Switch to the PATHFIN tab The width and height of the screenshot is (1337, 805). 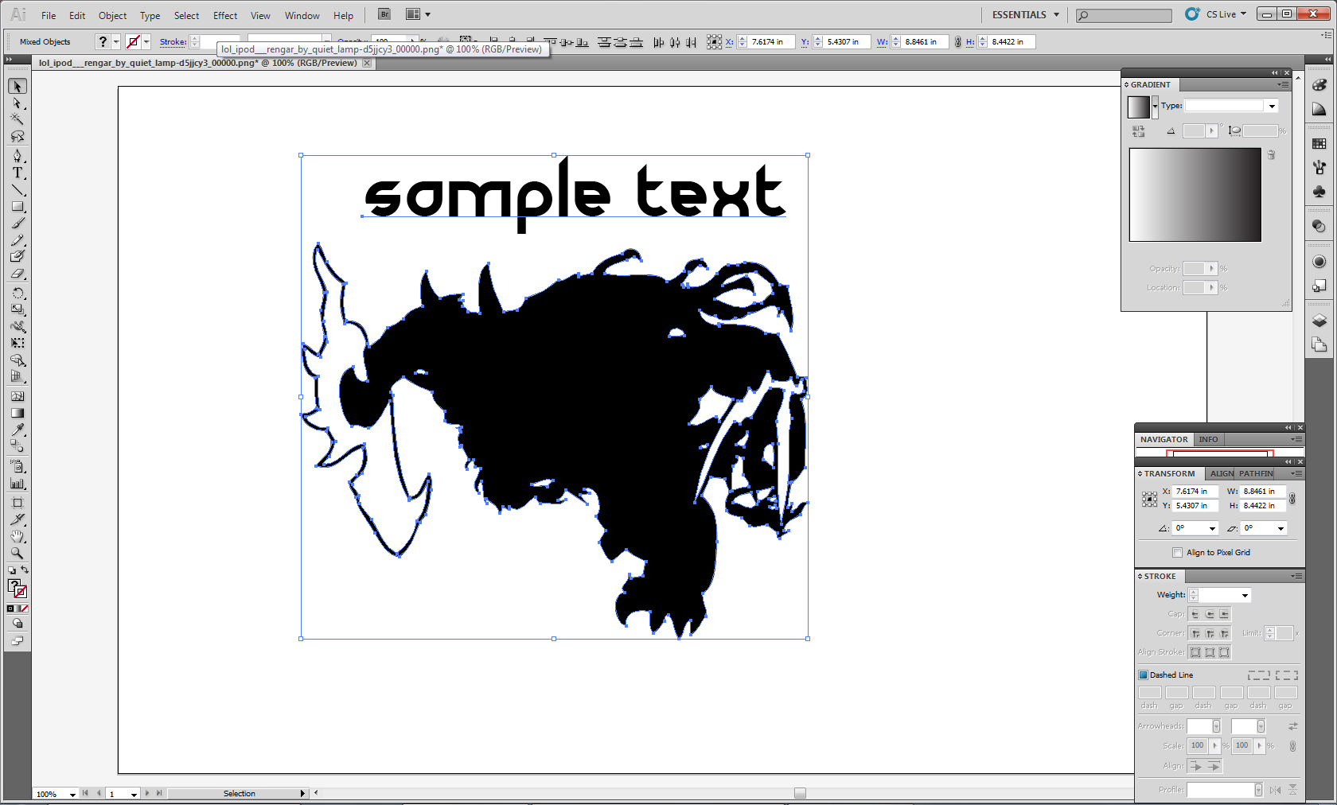click(x=1256, y=473)
